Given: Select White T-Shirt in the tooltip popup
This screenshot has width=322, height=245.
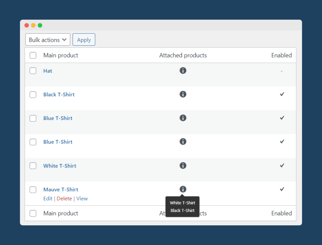Looking at the screenshot, I should 182,202.
